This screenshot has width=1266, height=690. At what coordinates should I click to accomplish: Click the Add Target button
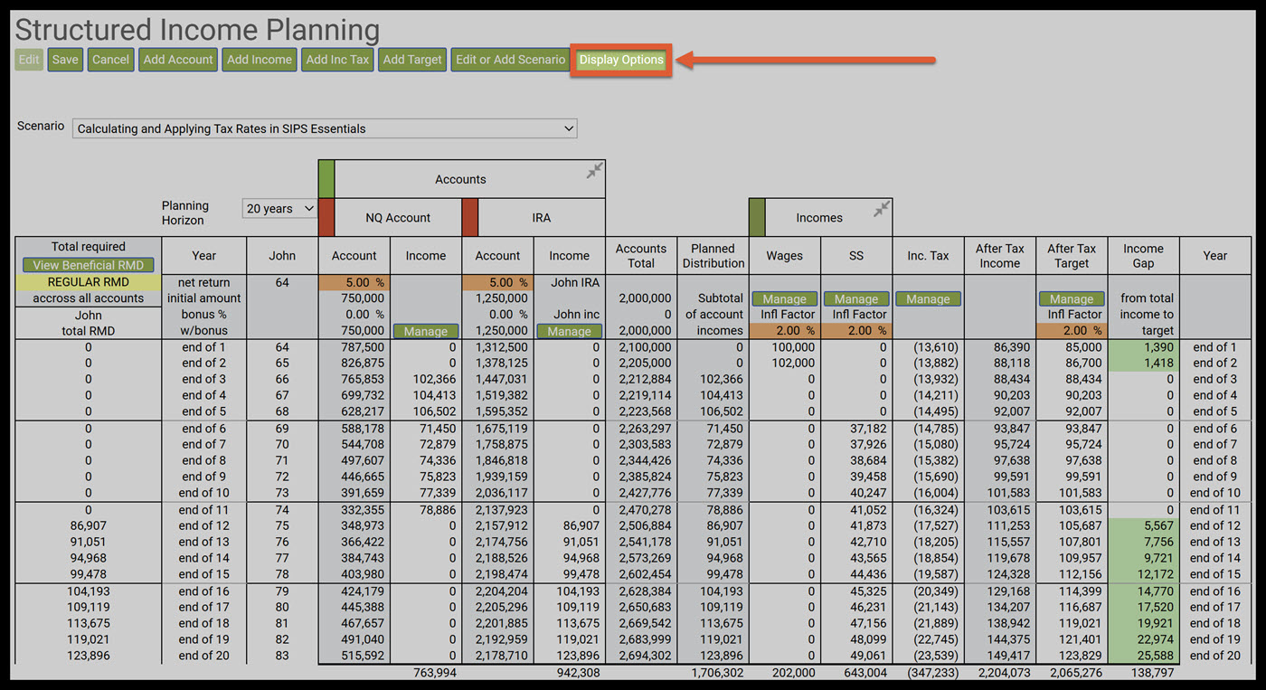tap(412, 60)
